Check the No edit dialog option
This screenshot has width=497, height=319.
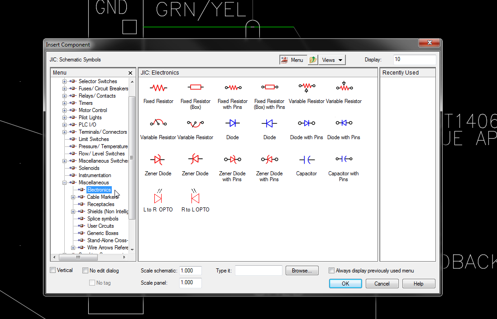click(85, 270)
